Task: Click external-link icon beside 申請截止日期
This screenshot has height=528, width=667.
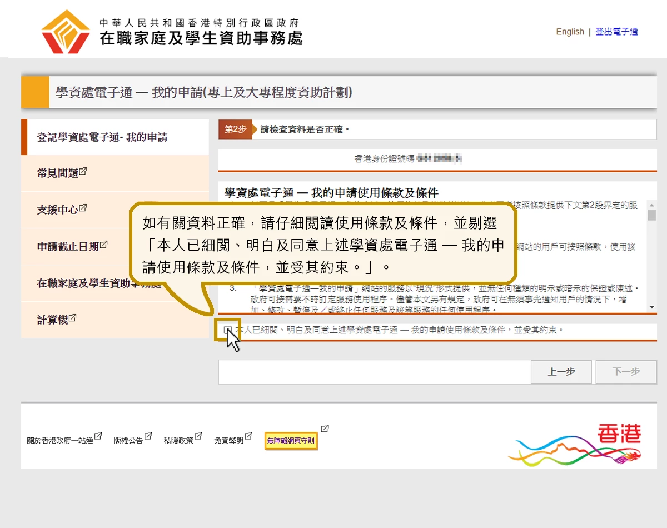Action: point(104,244)
